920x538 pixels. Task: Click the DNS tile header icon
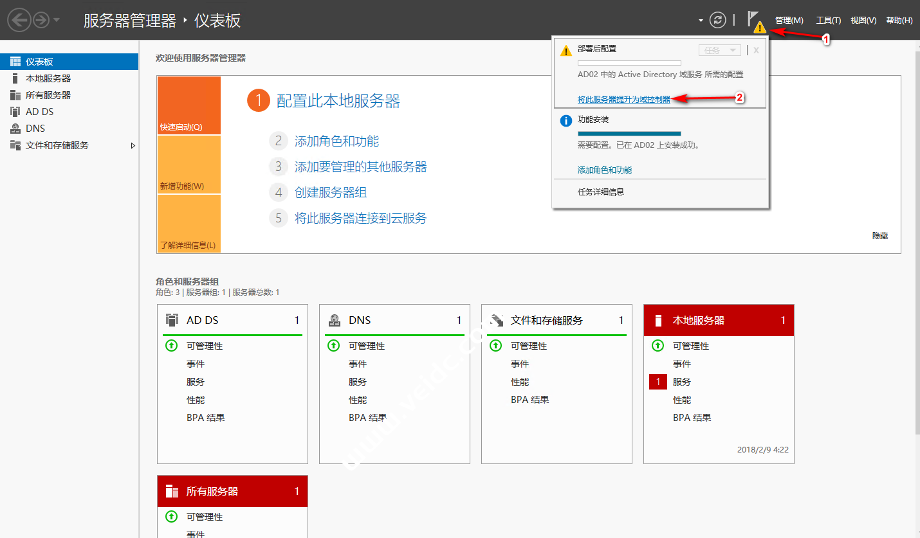tap(334, 320)
